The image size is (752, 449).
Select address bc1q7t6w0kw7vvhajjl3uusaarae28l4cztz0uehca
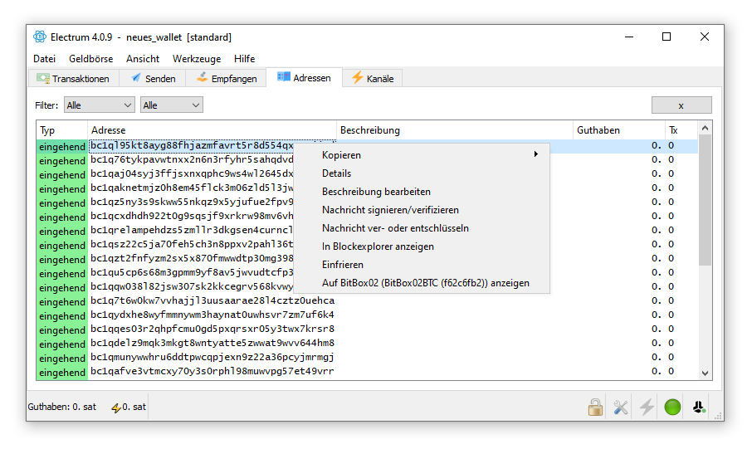[x=212, y=300]
